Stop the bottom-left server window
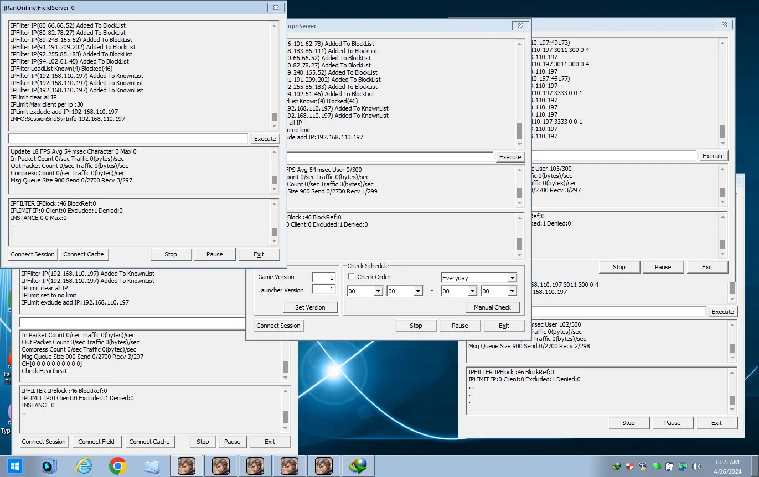 [x=203, y=442]
